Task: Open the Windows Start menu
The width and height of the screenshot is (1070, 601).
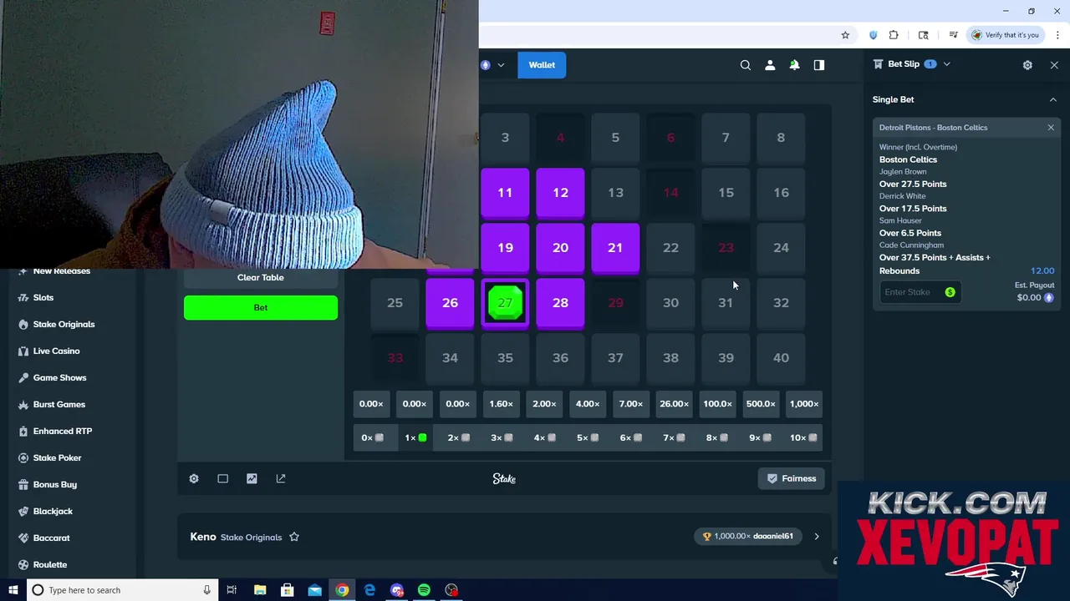Action: pyautogui.click(x=13, y=590)
